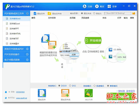Select 文件转PPT menu item
The width and height of the screenshot is (140, 105).
point(16,29)
